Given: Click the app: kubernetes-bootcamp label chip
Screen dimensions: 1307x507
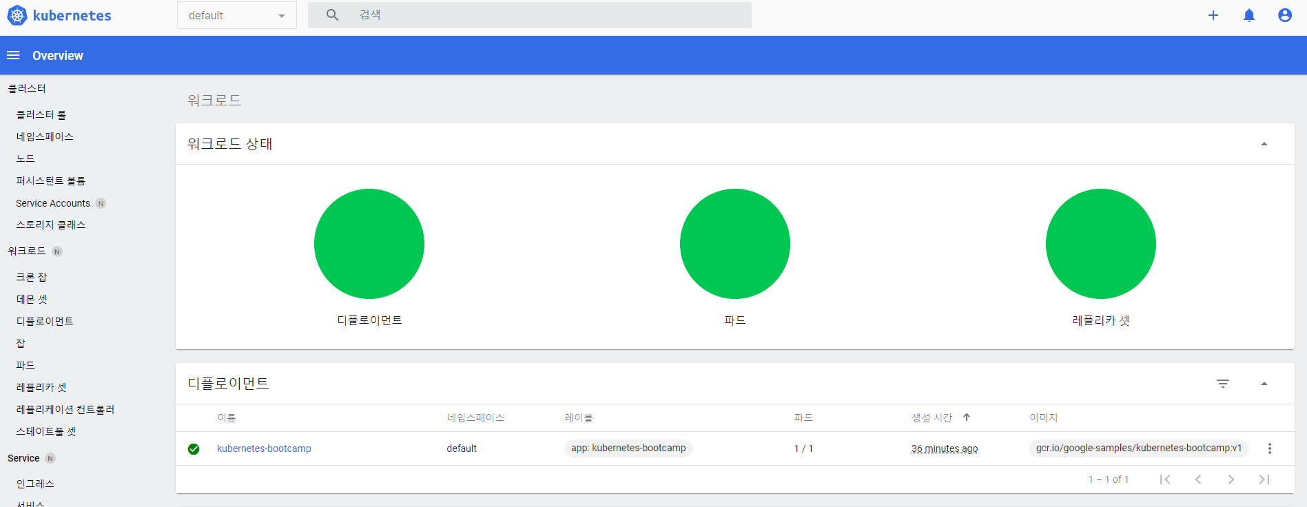Looking at the screenshot, I should [x=628, y=448].
